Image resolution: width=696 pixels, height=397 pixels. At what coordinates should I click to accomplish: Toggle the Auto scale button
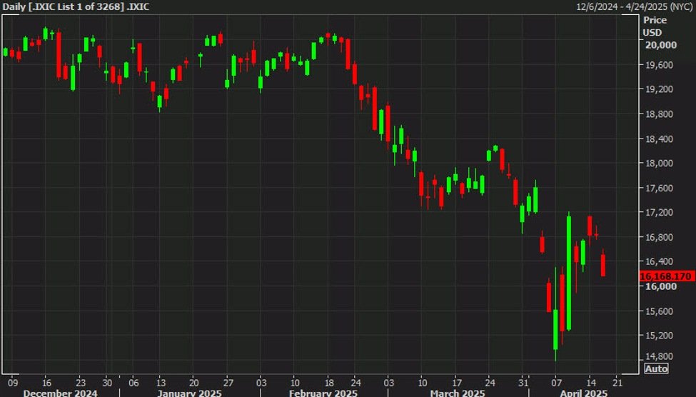click(656, 368)
